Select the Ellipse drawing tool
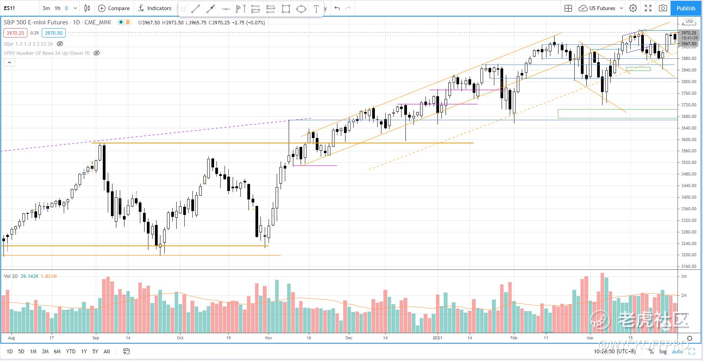 (301, 9)
